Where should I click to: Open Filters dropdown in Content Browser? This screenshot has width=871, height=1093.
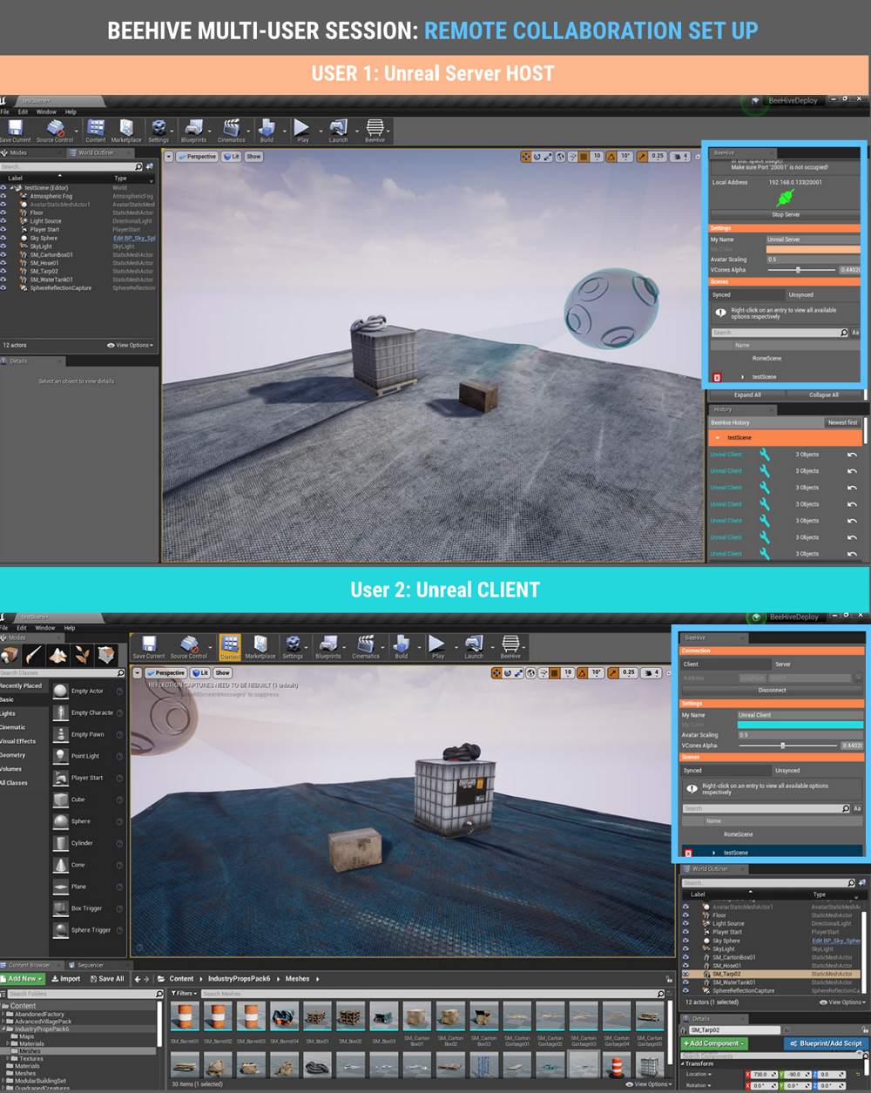(x=184, y=993)
